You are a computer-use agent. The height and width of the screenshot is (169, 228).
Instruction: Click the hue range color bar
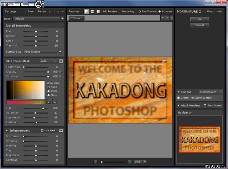25,102
